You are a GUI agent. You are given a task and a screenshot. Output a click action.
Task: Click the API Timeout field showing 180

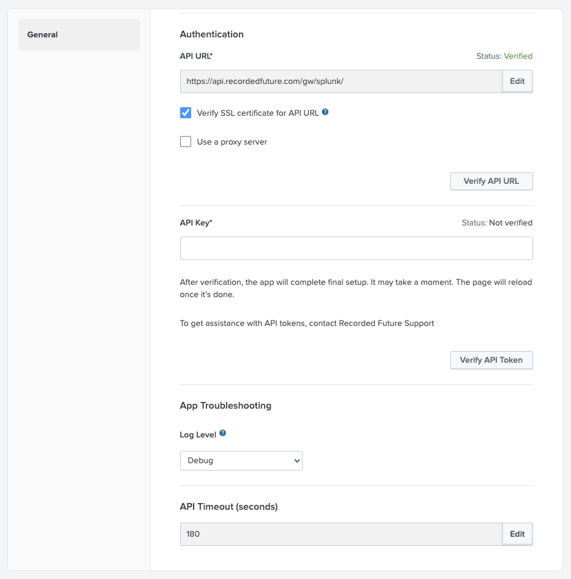click(x=341, y=534)
